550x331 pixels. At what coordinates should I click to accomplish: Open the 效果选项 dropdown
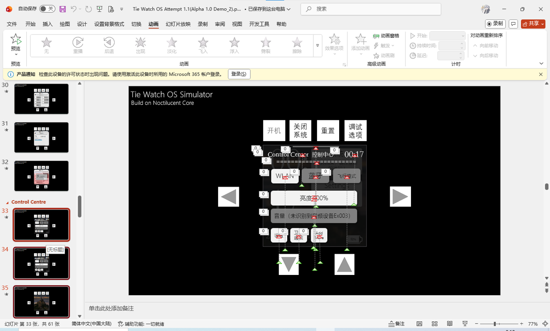(334, 45)
